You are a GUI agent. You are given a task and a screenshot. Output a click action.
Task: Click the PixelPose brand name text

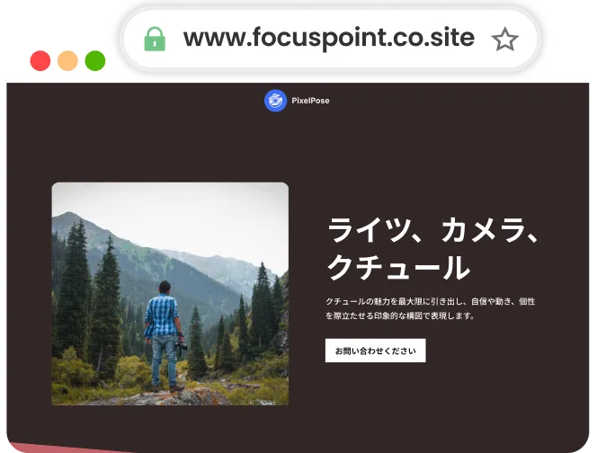pyautogui.click(x=310, y=101)
